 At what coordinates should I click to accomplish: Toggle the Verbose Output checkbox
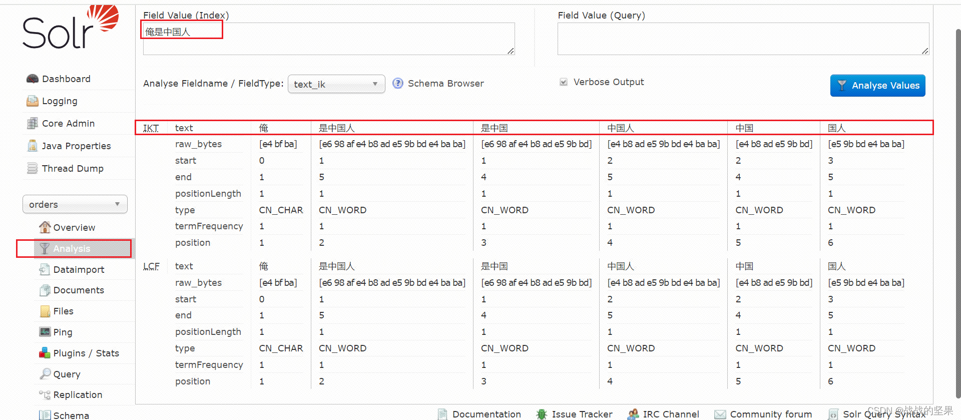click(564, 82)
